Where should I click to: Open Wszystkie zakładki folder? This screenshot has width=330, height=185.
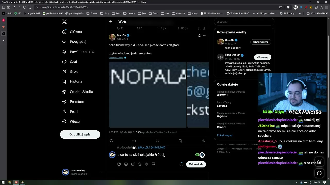[x=317, y=13]
